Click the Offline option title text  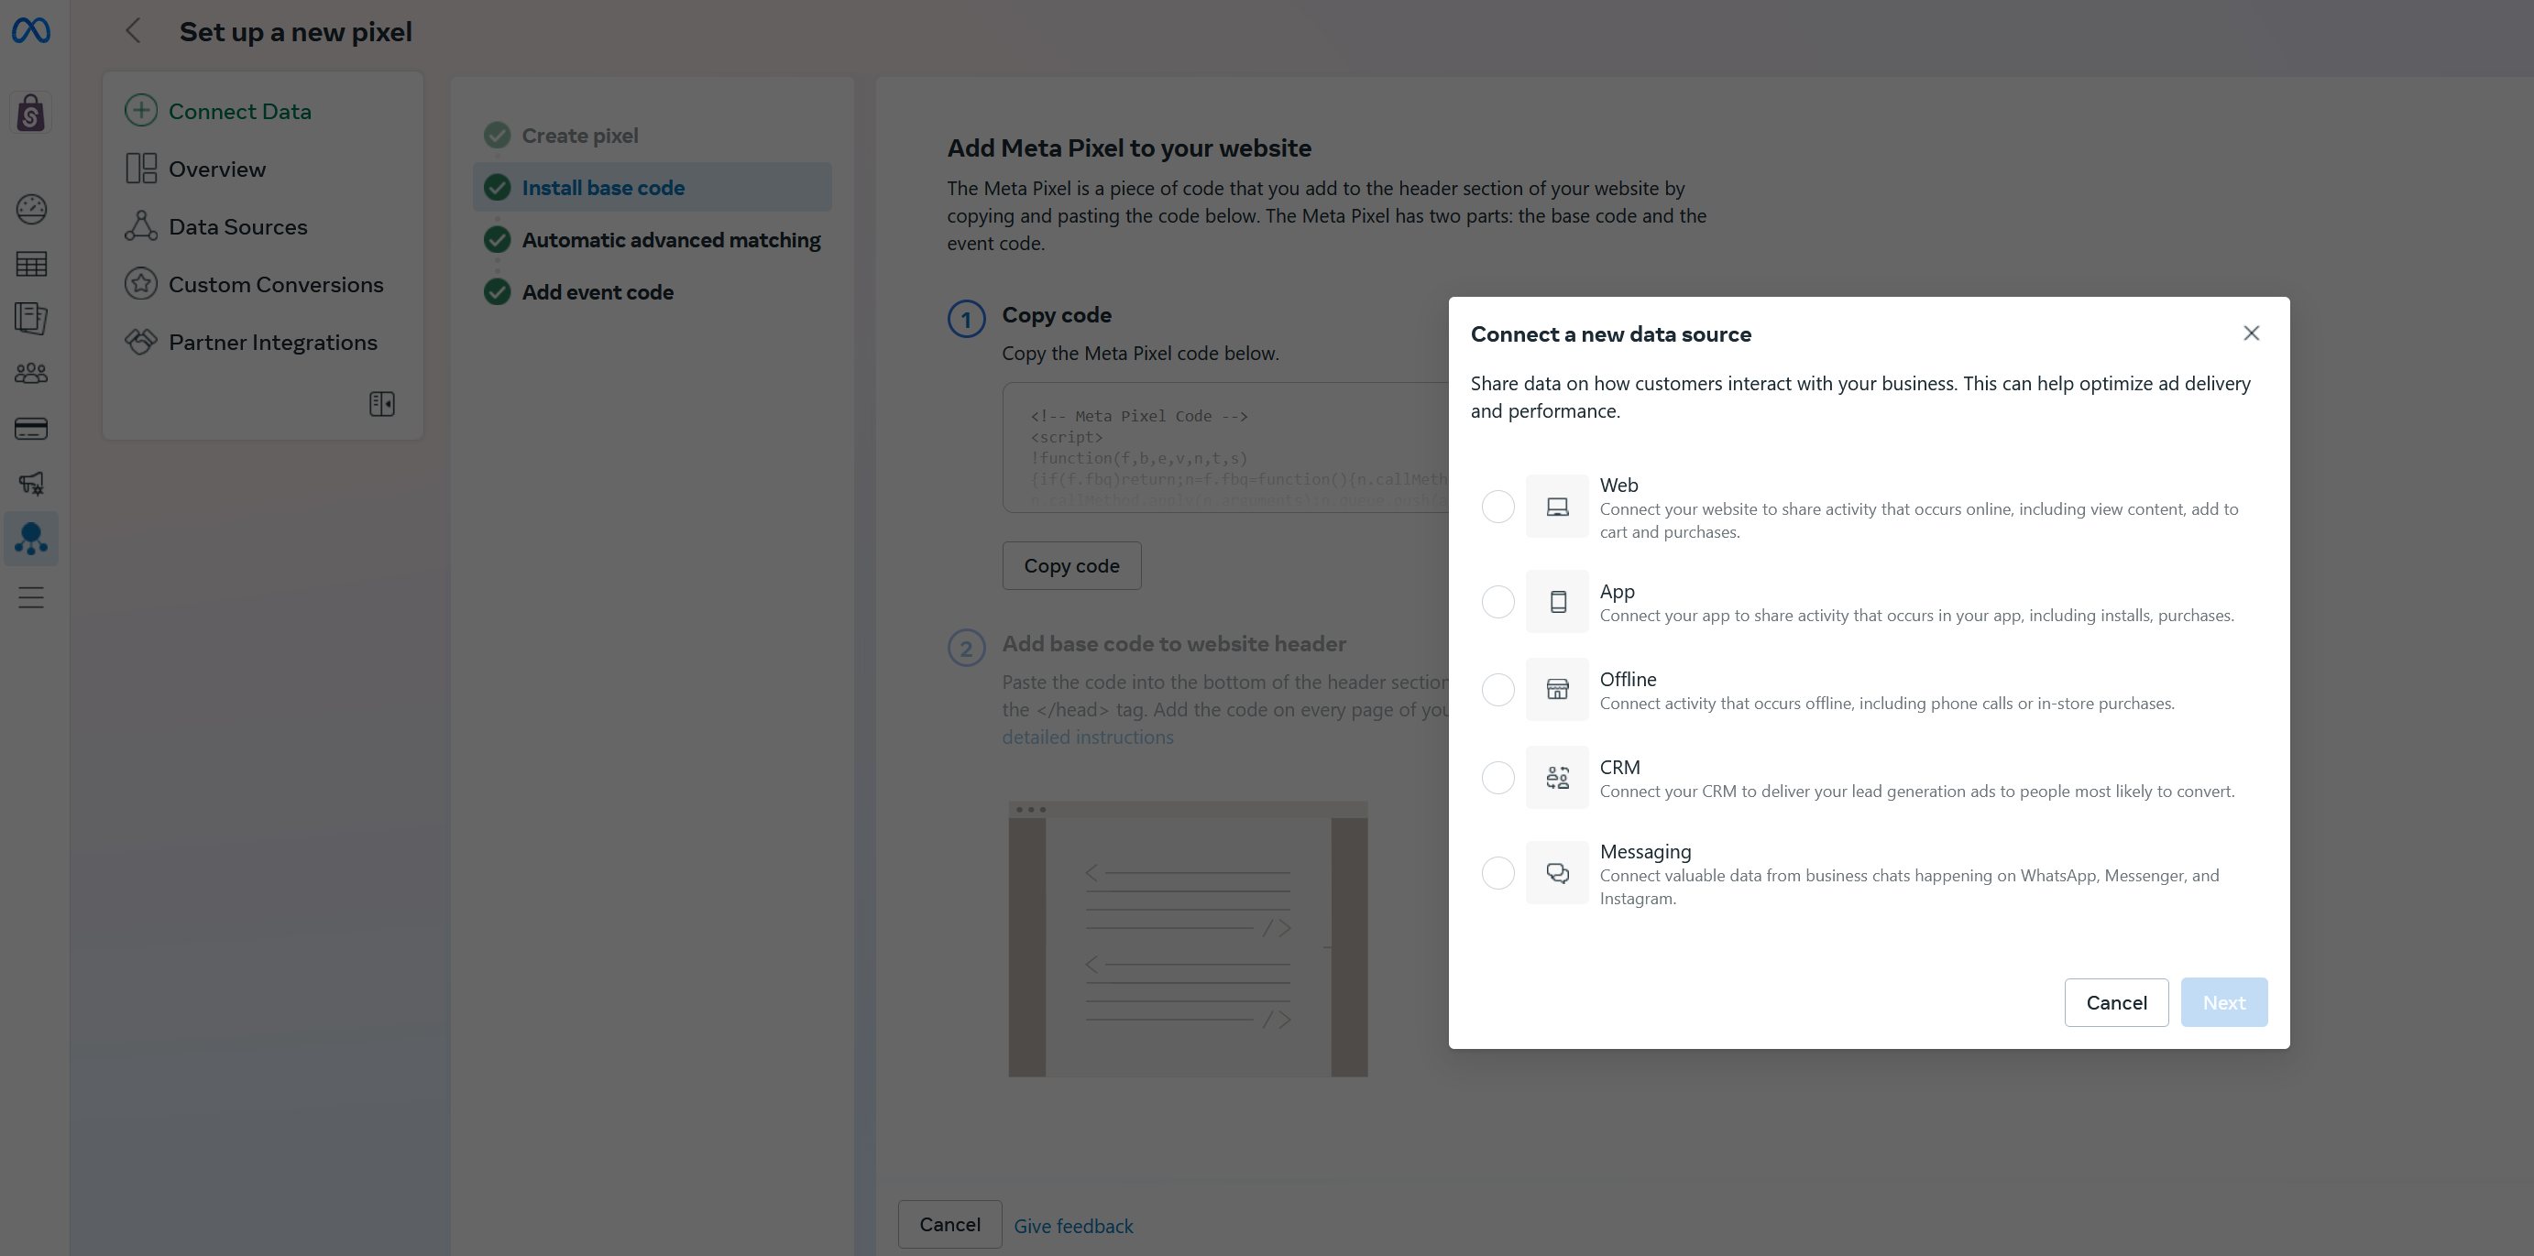[1627, 680]
